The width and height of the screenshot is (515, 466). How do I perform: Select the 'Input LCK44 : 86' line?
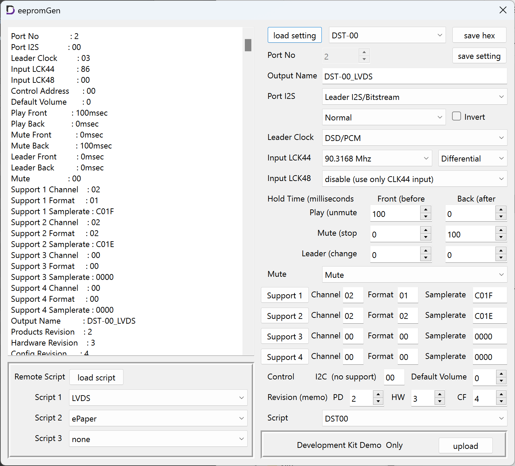50,69
